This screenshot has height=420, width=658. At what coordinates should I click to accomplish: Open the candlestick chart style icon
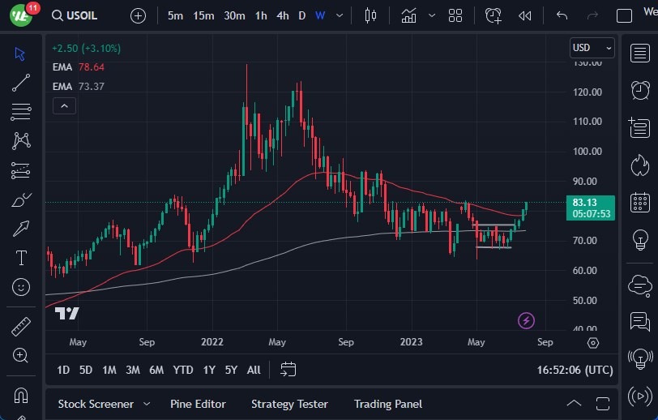[x=371, y=15]
